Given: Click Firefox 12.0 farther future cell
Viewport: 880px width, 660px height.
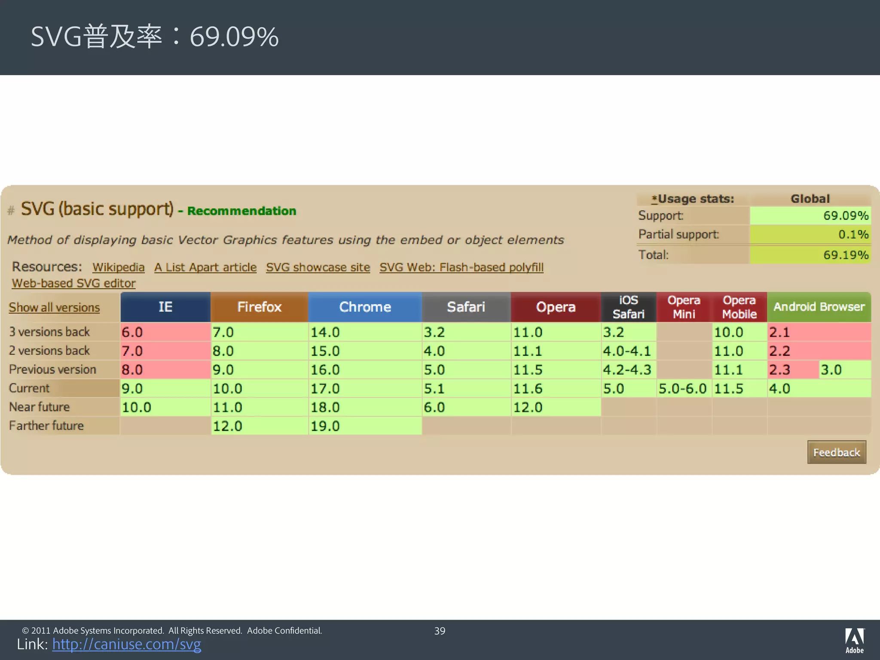Looking at the screenshot, I should pyautogui.click(x=260, y=426).
